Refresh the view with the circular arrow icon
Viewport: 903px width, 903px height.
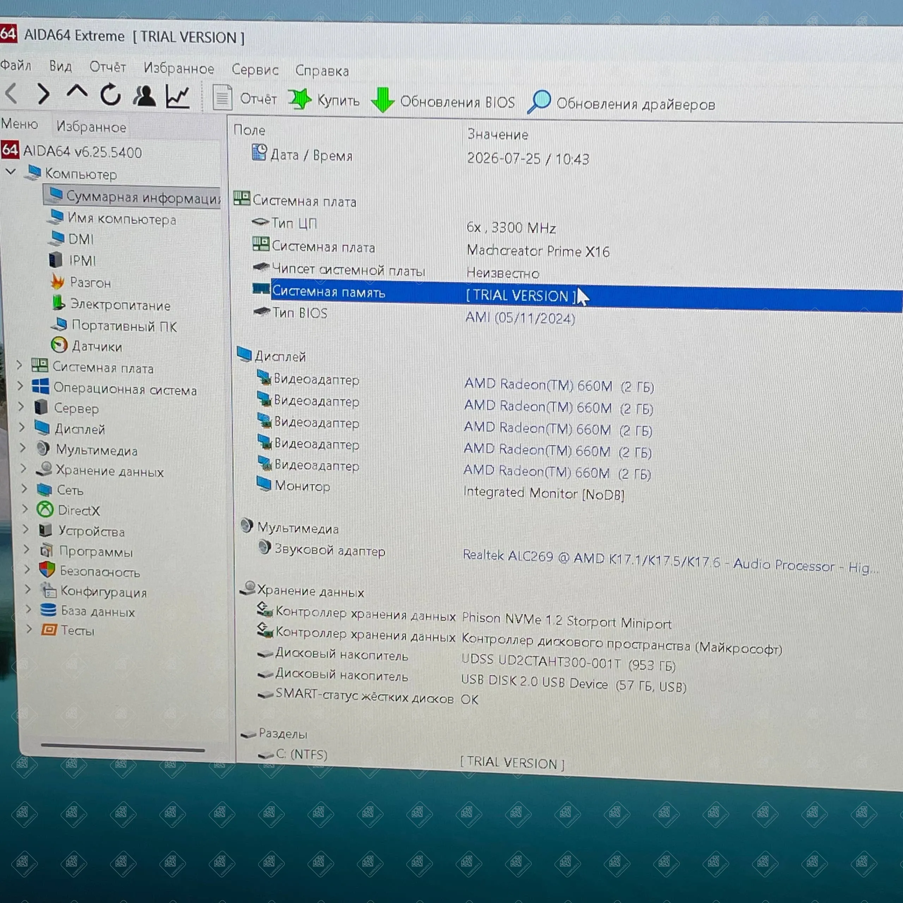click(x=110, y=95)
